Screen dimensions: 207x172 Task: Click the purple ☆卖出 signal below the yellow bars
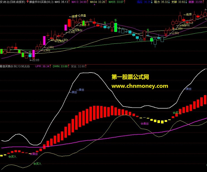tap(145, 124)
